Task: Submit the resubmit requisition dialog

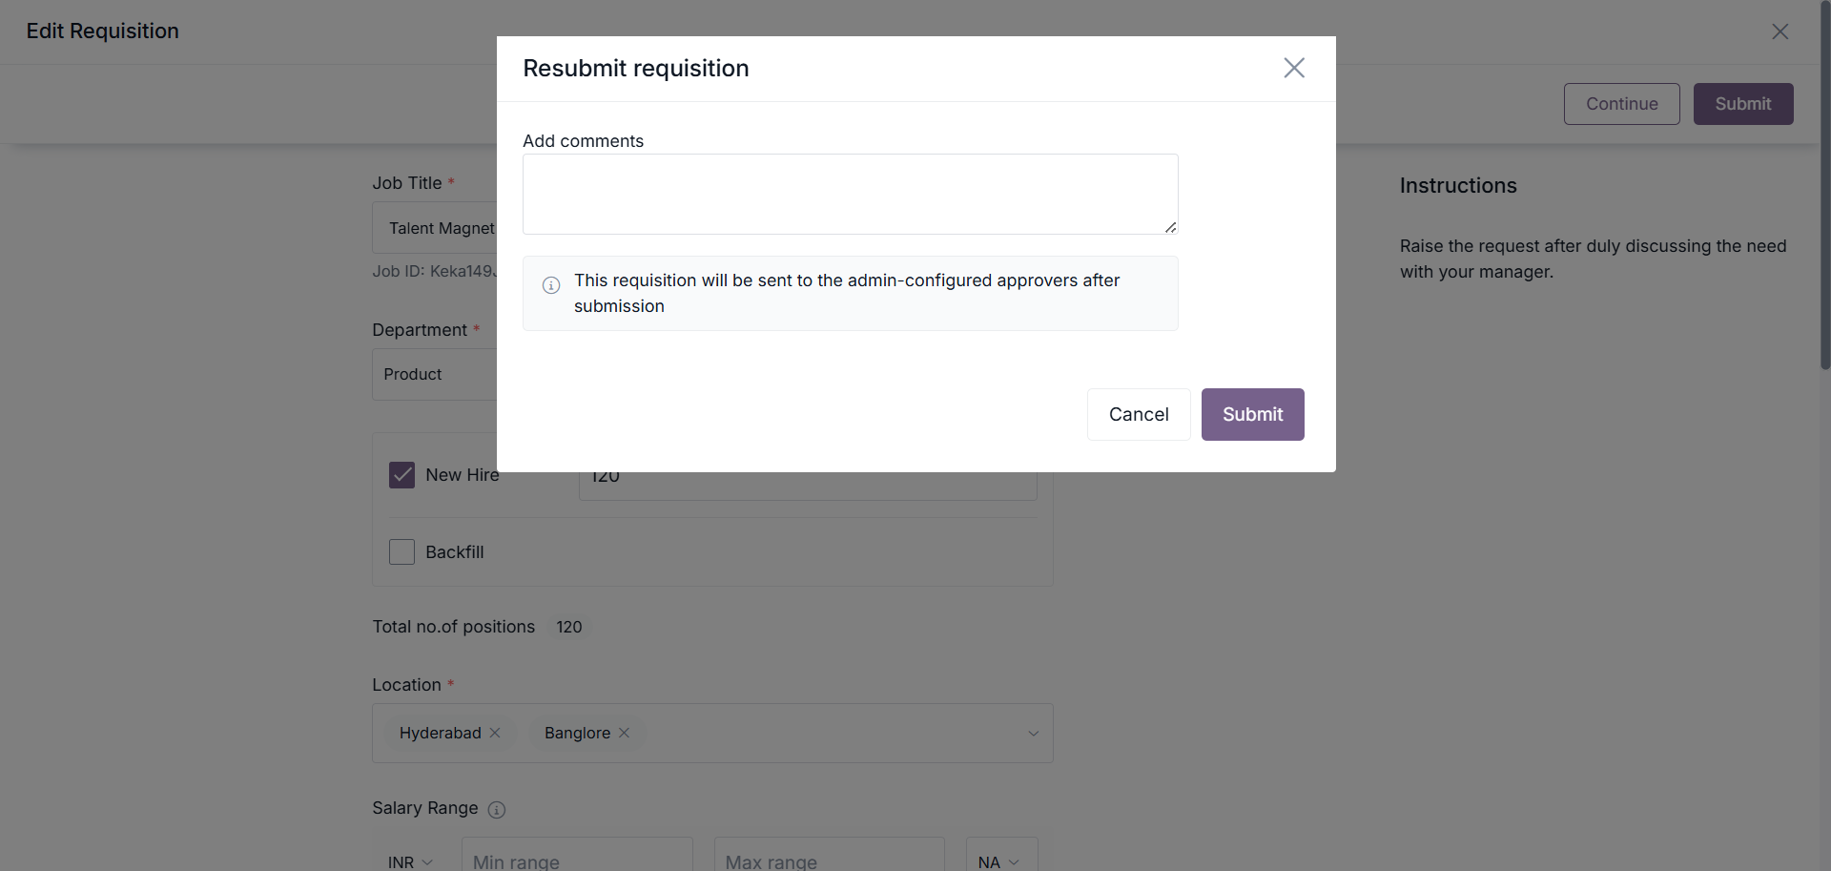Action: coord(1252,414)
